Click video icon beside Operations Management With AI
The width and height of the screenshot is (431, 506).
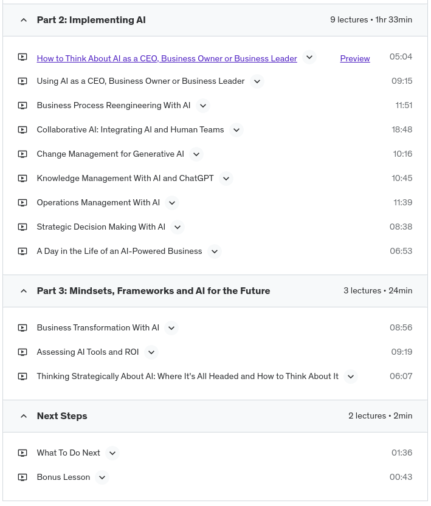(22, 203)
